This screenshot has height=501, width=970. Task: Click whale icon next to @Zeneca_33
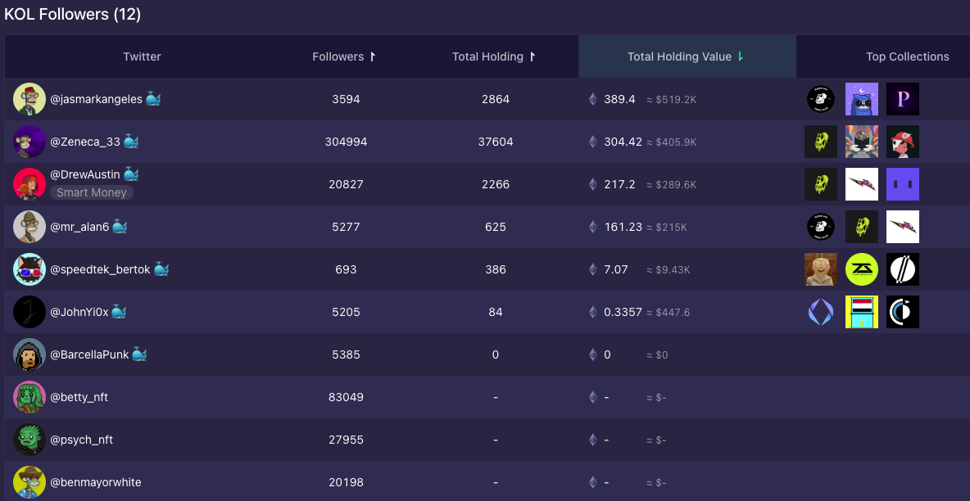pos(131,142)
